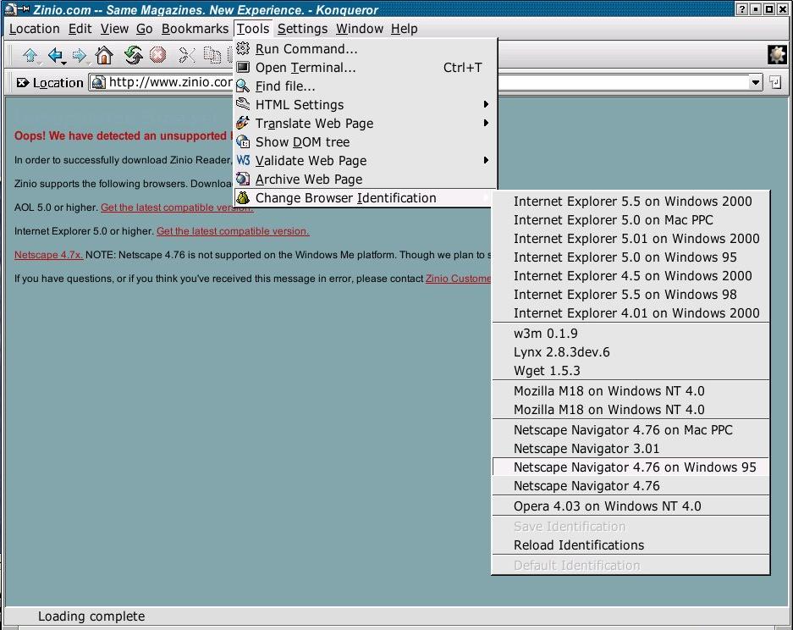
Task: Click the Show DOM tree menu item
Action: point(302,142)
